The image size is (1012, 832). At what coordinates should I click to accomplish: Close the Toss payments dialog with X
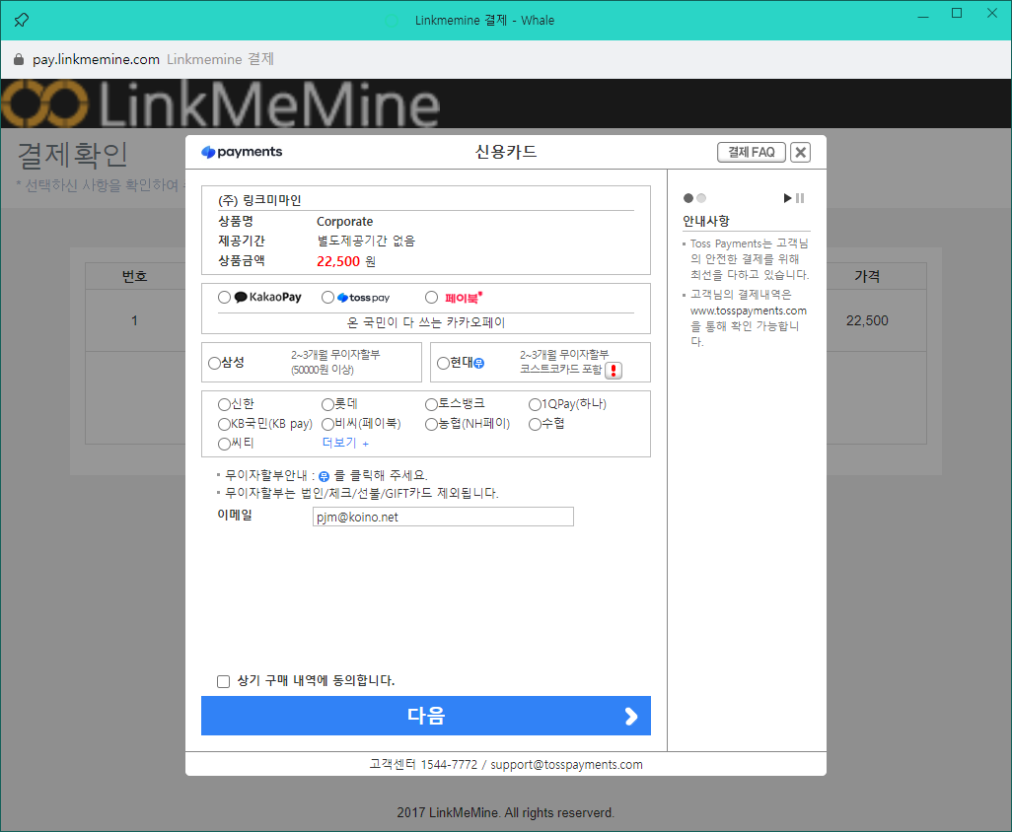click(x=800, y=152)
